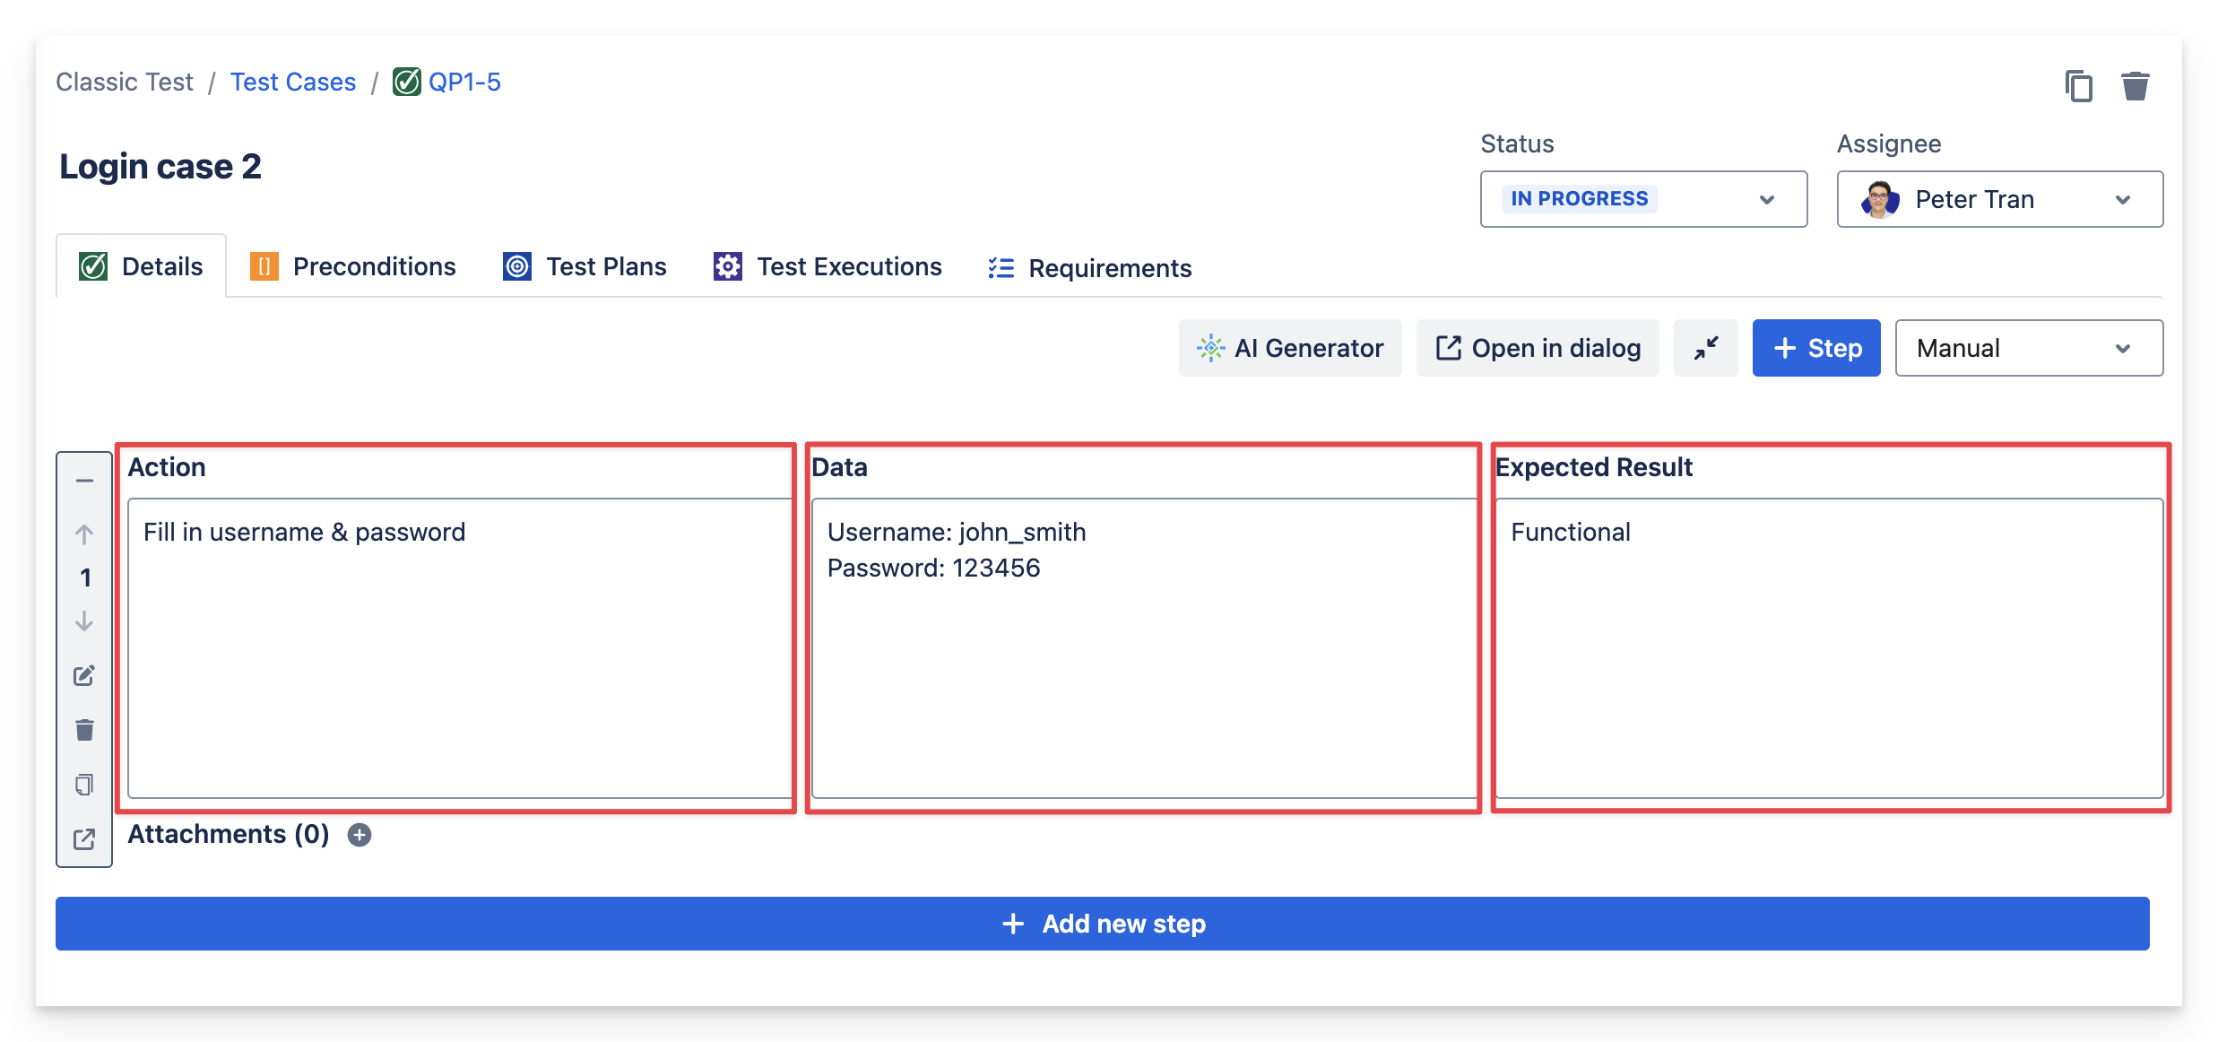The image size is (2218, 1042).
Task: Move step 1 down with arrow
Action: [84, 621]
